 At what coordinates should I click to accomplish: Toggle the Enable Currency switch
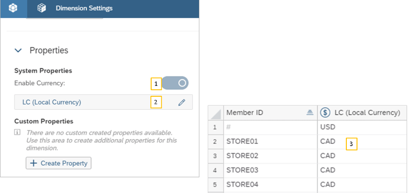point(175,83)
